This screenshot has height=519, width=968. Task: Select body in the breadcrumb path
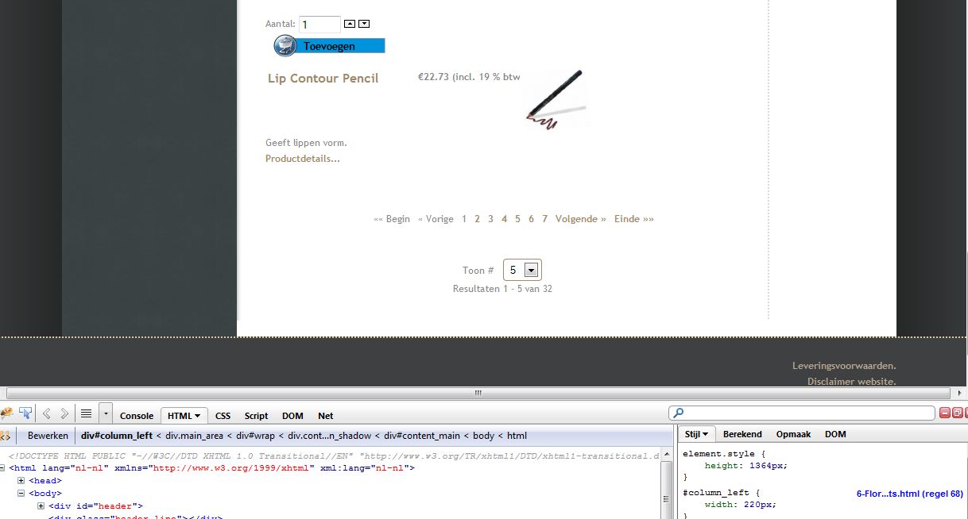pos(483,436)
